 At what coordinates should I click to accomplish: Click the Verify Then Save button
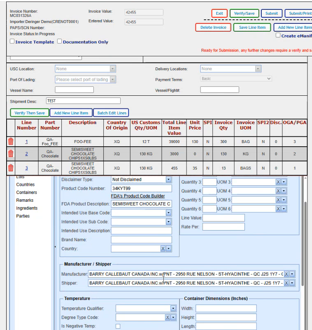point(30,113)
